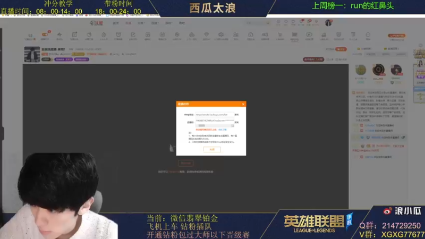The width and height of the screenshot is (425, 239).
Task: Select the fourth tab of the rank panel
Action: click(401, 54)
